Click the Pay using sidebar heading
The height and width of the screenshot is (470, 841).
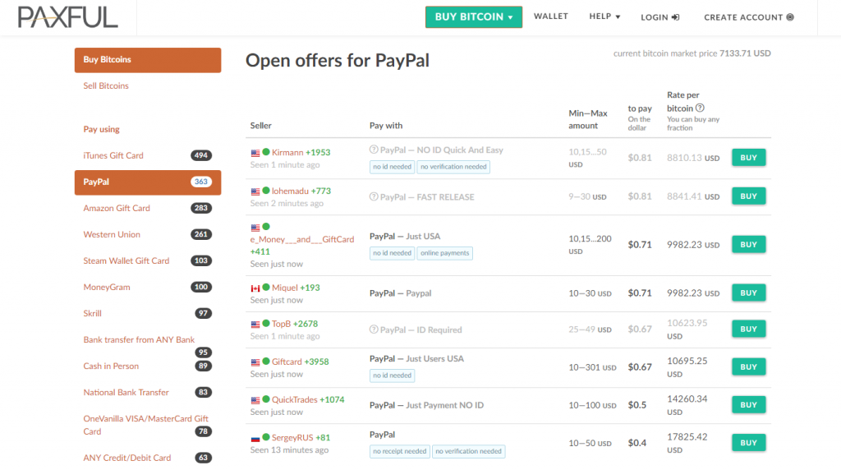(x=101, y=129)
